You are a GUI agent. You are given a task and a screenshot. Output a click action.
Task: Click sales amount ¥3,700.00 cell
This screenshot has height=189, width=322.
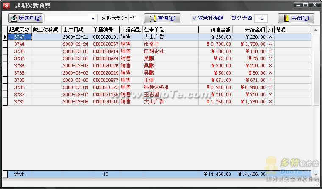point(216,44)
